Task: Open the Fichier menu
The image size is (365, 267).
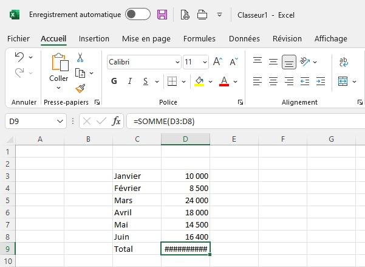Action: point(18,38)
